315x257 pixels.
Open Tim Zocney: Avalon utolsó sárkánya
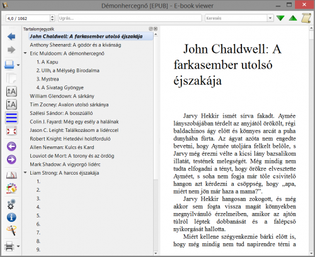(69, 104)
